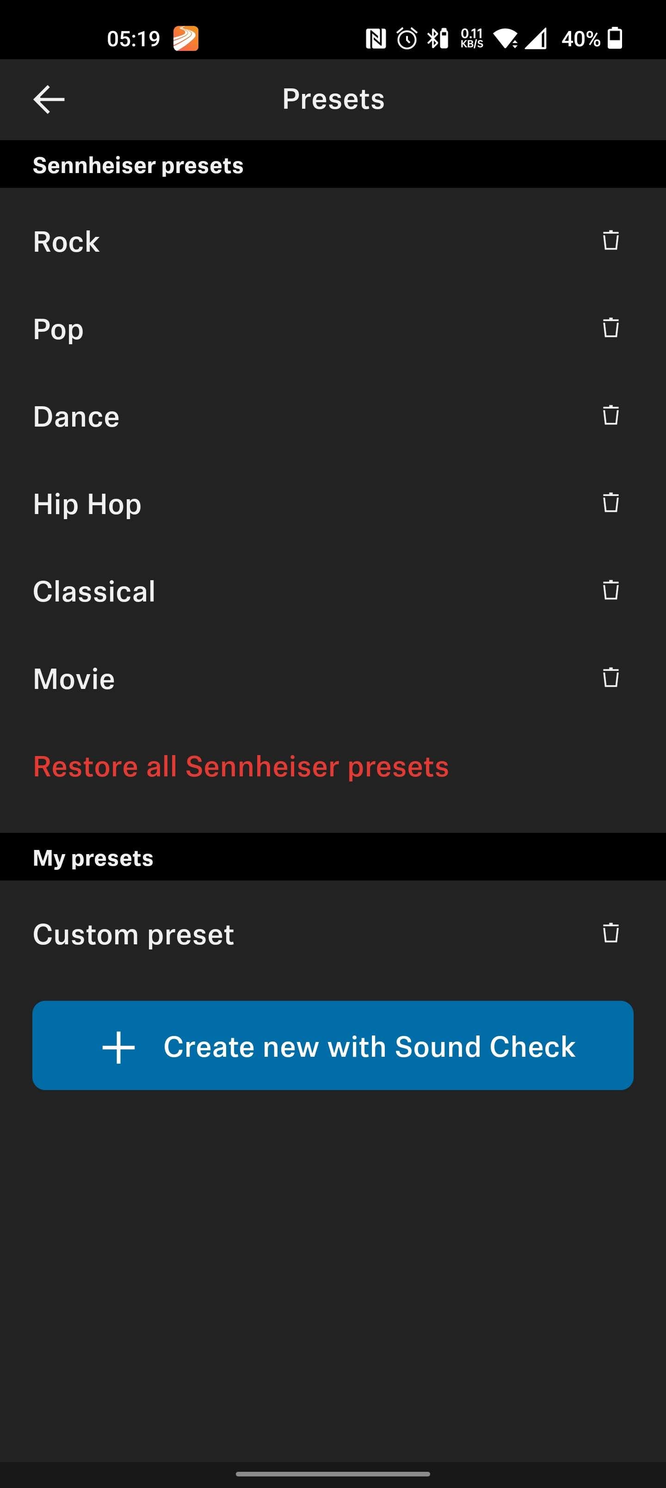The image size is (666, 1488).
Task: Delete the Hip Hop preset
Action: tap(610, 502)
